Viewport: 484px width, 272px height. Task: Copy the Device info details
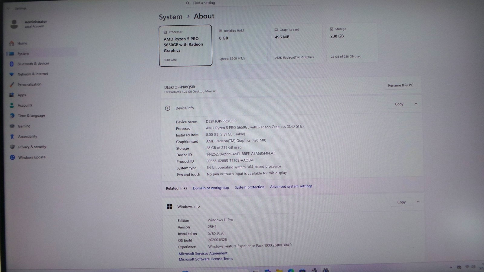(399, 104)
